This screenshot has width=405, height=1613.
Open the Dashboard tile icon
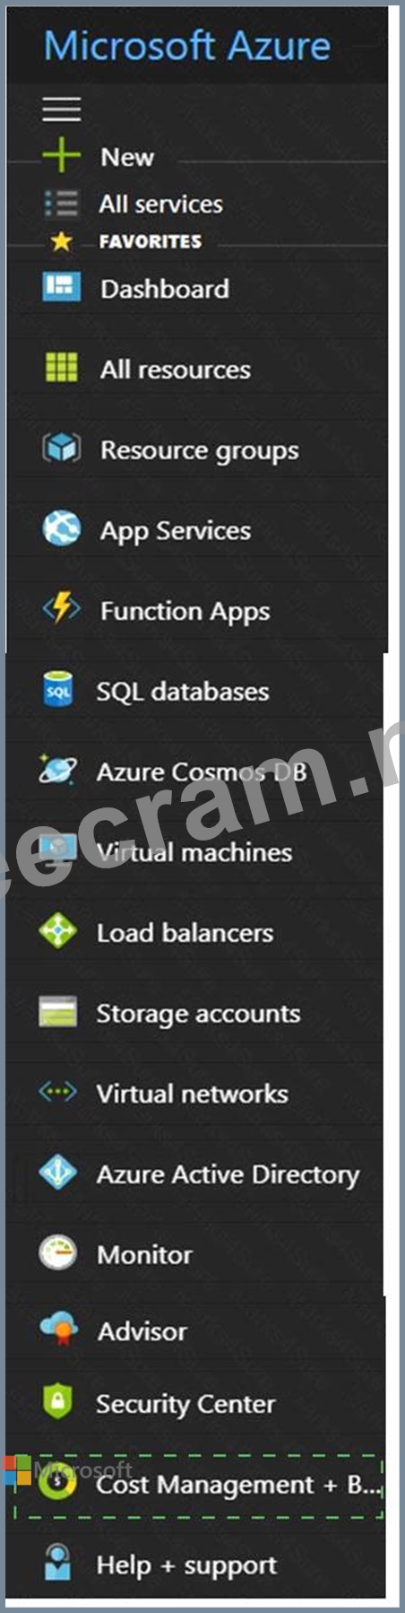[61, 288]
